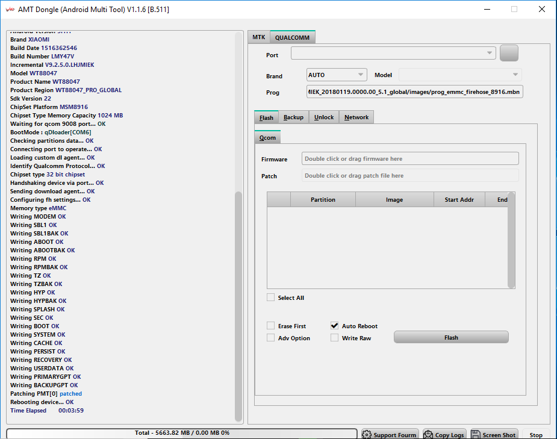
Task: Click log line 'Writing SYSTEM OK'
Action: pos(38,335)
